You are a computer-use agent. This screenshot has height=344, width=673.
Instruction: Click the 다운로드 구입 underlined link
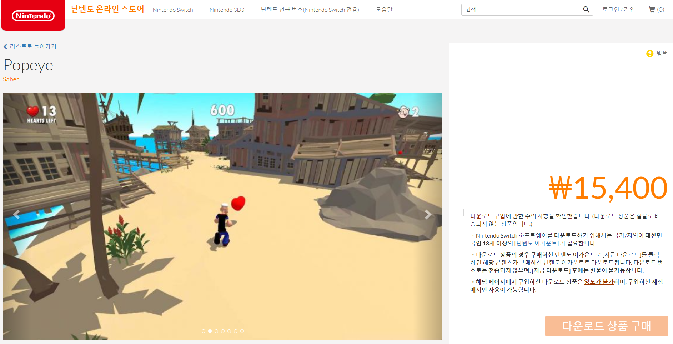[488, 216]
